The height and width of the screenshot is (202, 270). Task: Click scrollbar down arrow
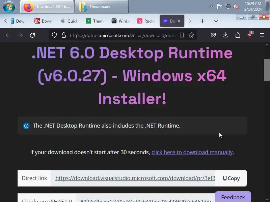(267, 199)
